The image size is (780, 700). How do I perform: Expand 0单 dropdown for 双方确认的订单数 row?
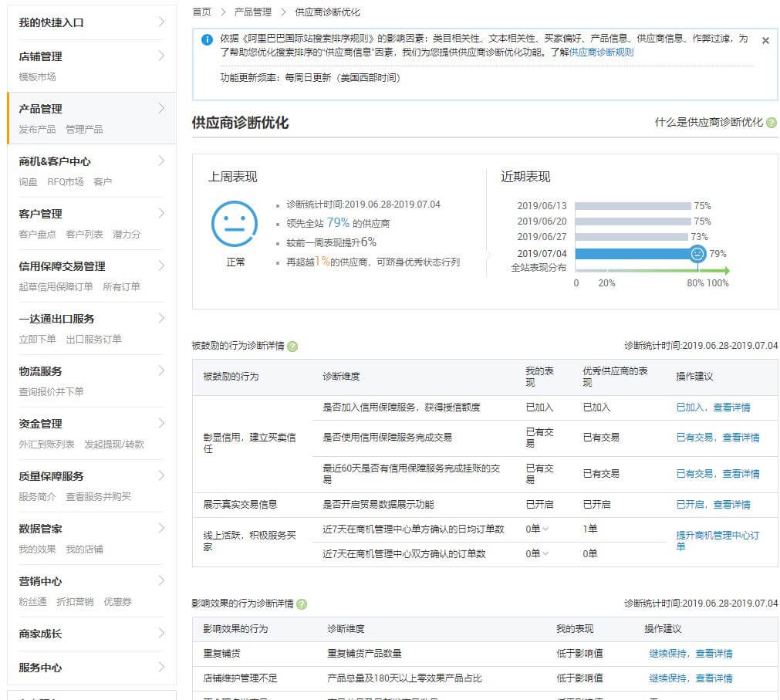(545, 553)
